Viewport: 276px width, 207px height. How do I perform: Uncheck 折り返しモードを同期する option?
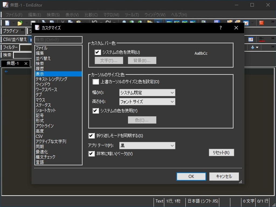point(92,136)
